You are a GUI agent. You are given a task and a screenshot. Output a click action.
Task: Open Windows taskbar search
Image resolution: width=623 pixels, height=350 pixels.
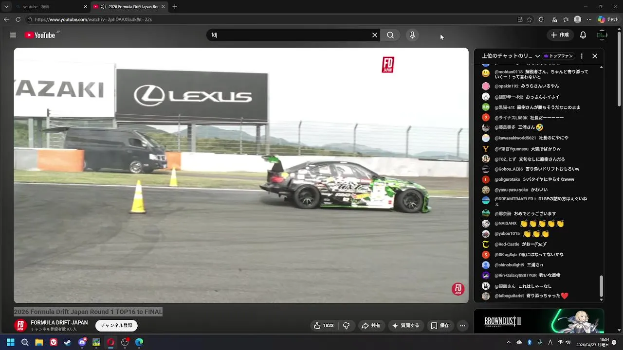[x=25, y=342]
